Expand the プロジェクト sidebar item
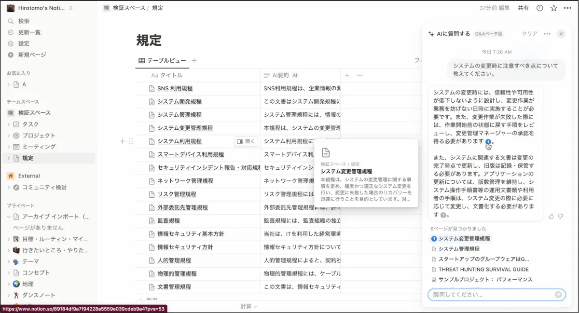 tap(9, 136)
